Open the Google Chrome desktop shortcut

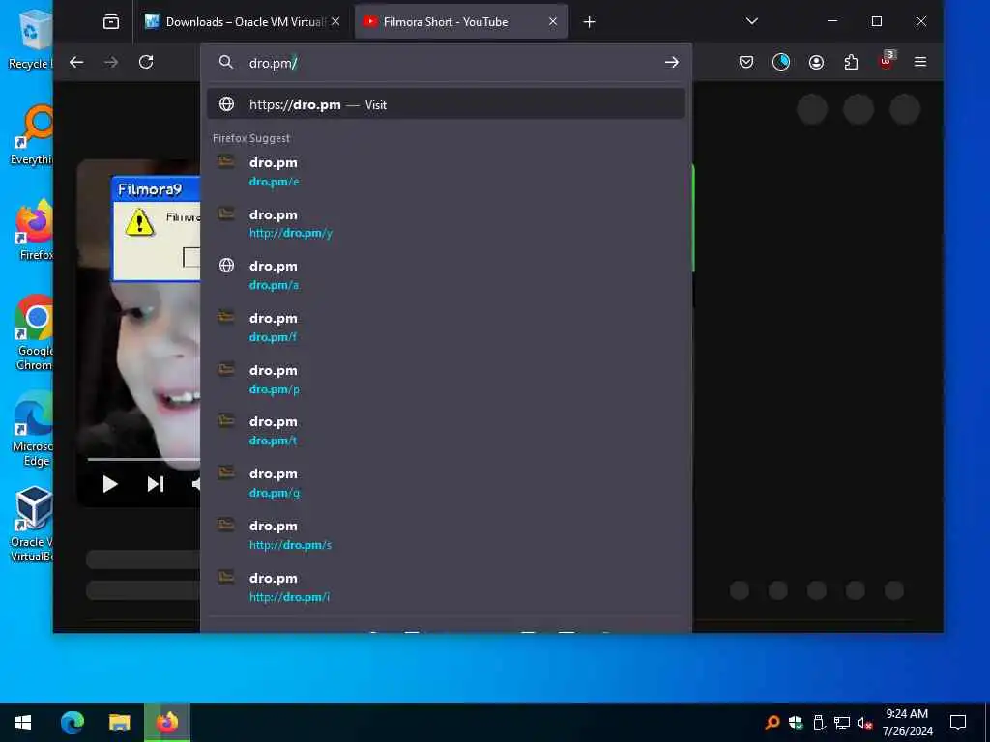pyautogui.click(x=35, y=333)
